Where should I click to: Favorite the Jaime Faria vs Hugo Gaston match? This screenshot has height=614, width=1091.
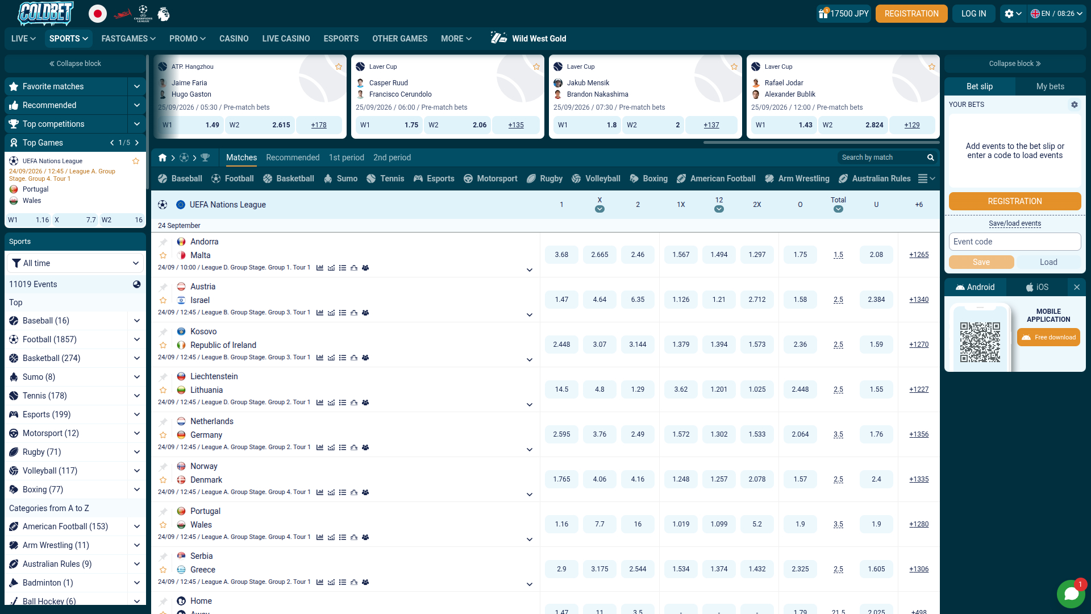pos(339,67)
